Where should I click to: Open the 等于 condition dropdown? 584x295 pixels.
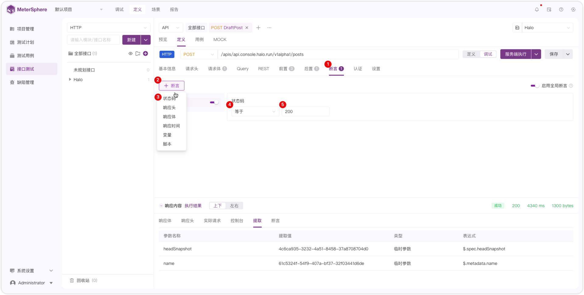pos(255,111)
